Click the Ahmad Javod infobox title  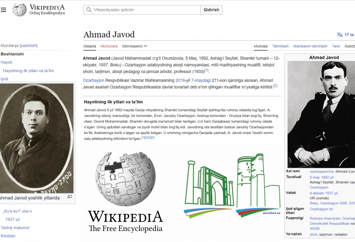[x=324, y=58]
